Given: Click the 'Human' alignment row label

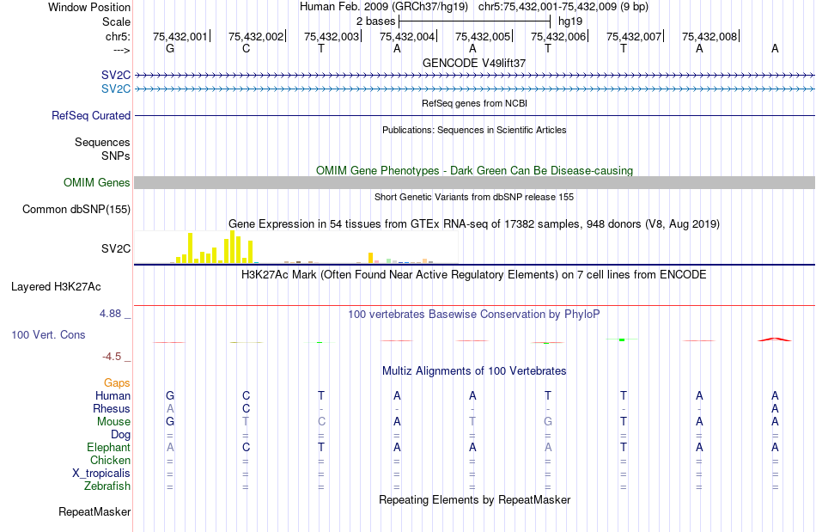Looking at the screenshot, I should [x=113, y=395].
